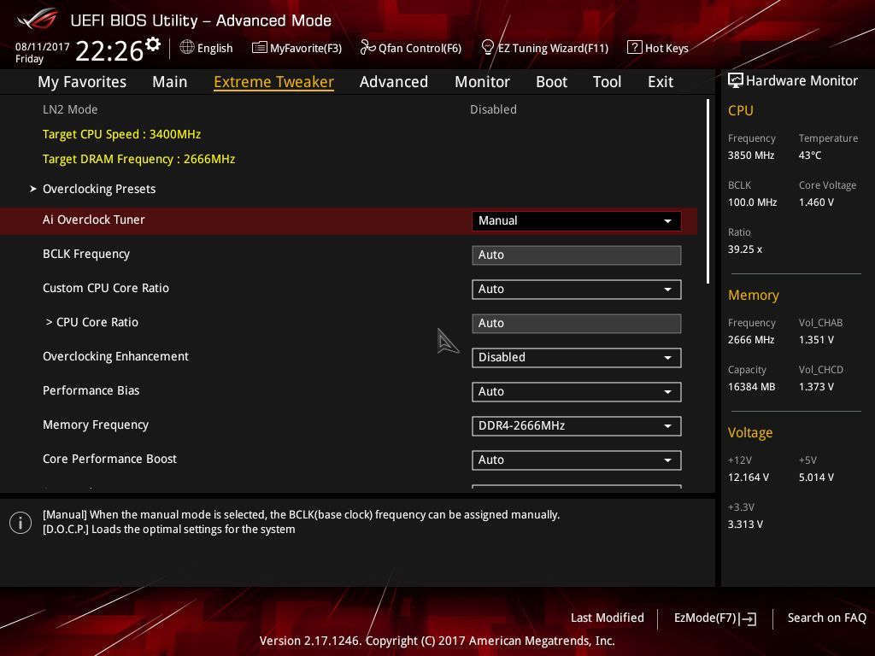Click the settings list scrollbar

click(708, 191)
